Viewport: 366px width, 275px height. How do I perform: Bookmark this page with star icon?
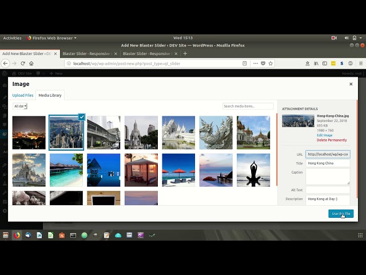click(x=270, y=64)
